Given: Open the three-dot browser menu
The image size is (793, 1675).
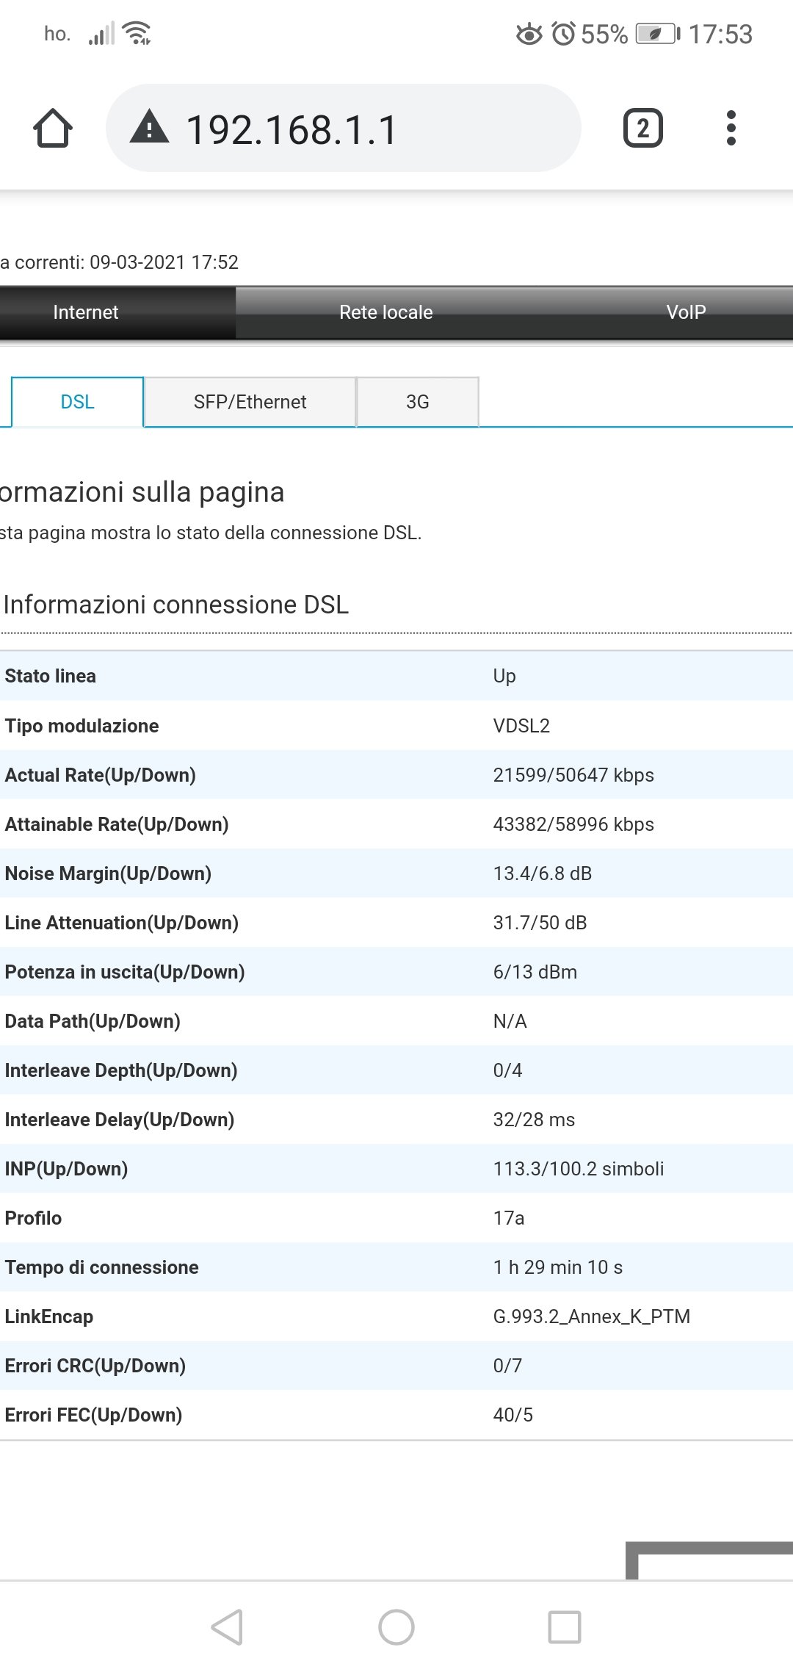Looking at the screenshot, I should tap(731, 129).
